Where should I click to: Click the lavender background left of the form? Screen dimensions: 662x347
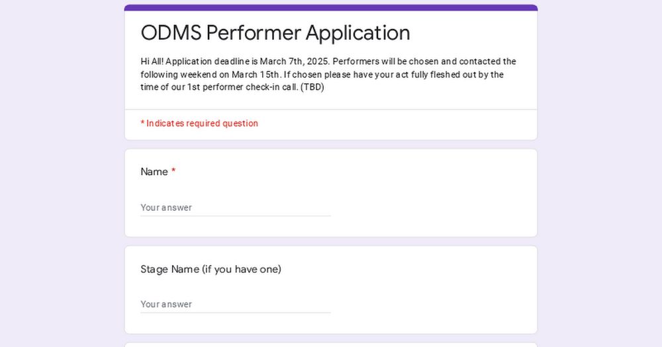point(62,173)
